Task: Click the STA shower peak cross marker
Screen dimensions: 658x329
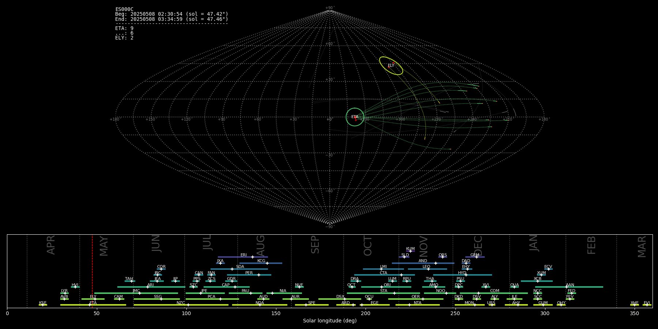Action: click(394, 293)
